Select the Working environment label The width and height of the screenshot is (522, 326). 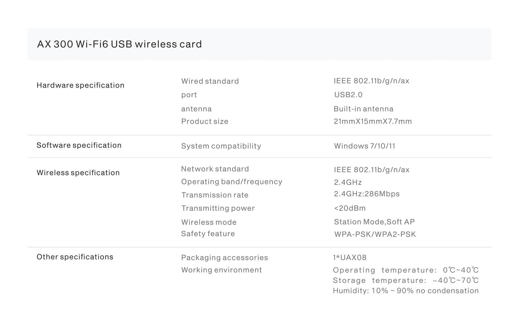(x=221, y=270)
